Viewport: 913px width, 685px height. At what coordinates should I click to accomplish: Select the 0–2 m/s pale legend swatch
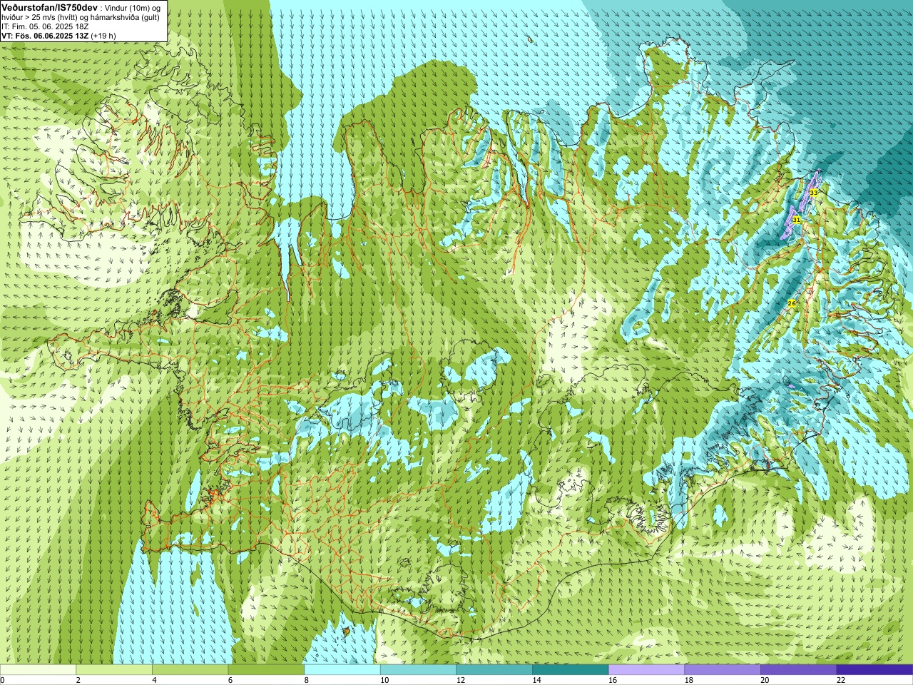tap(38, 670)
